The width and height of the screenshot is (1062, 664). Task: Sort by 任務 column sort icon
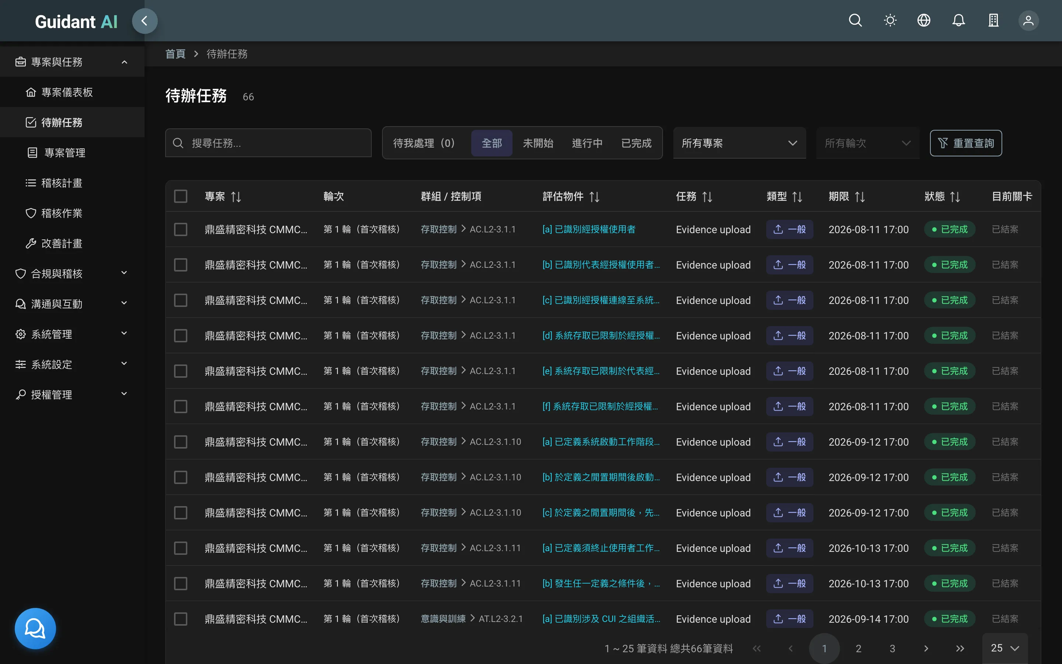(707, 197)
